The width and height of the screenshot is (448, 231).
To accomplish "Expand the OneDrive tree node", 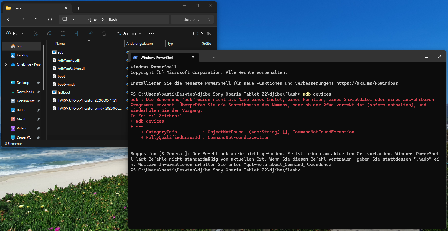I will coord(6,64).
